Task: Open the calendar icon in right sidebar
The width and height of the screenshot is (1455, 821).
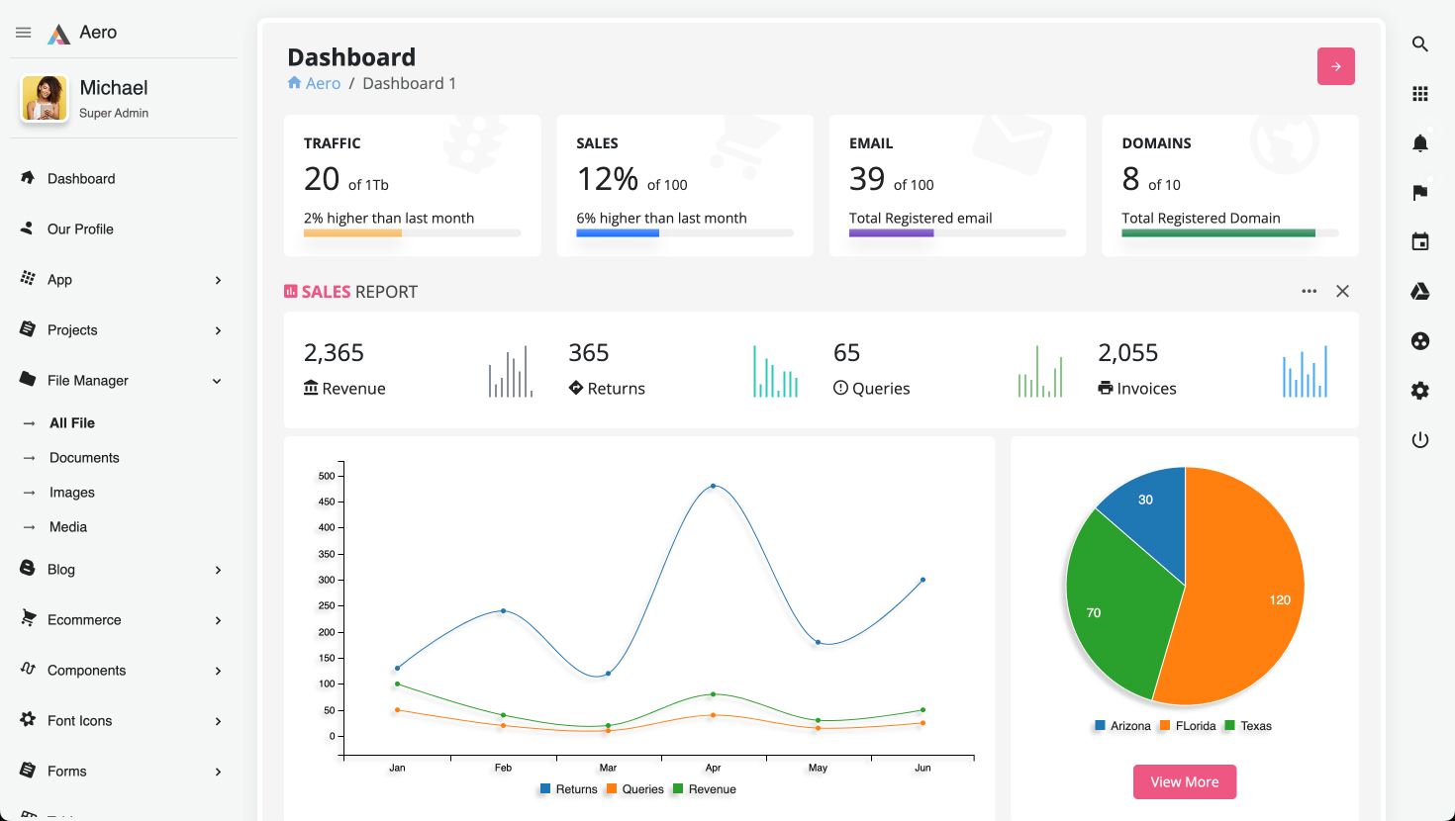Action: pyautogui.click(x=1419, y=242)
